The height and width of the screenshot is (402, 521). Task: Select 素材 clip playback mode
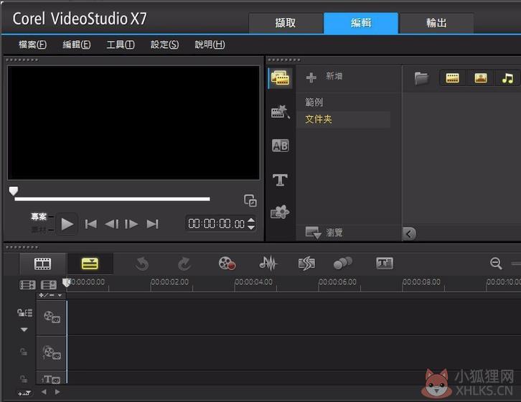point(39,230)
